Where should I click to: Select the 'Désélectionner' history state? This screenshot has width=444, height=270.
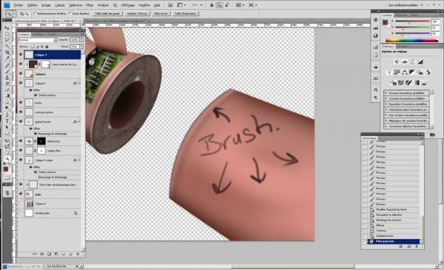click(x=384, y=236)
